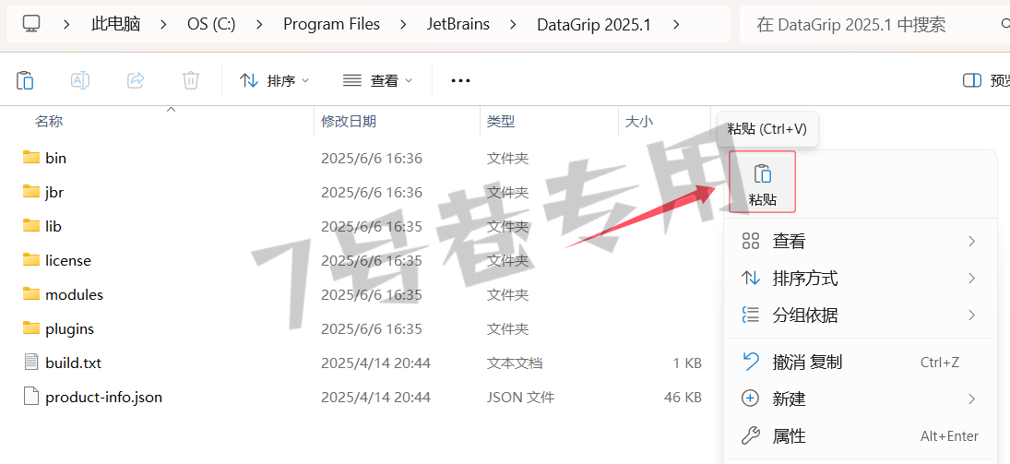
Task: Expand the chevron after DataGrip 2025.1 breadcrumb
Action: tap(676, 25)
